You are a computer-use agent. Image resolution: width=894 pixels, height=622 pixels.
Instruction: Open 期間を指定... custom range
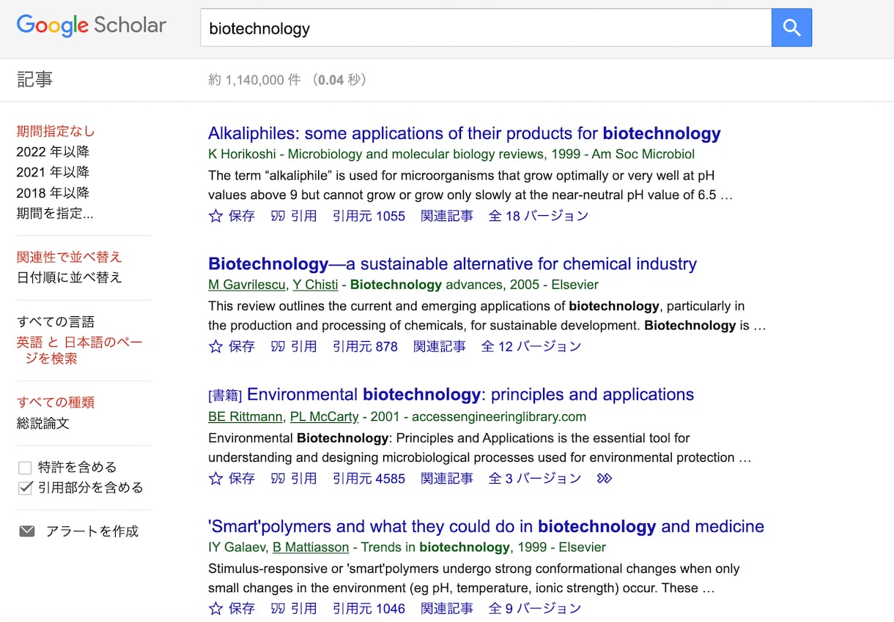55,214
